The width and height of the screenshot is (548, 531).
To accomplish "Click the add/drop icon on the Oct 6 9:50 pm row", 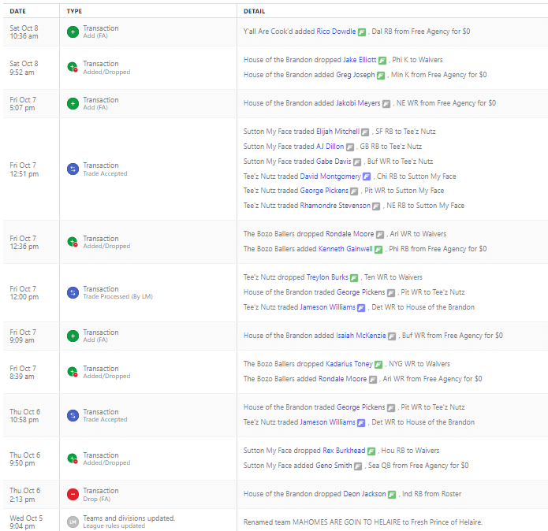I will click(73, 459).
